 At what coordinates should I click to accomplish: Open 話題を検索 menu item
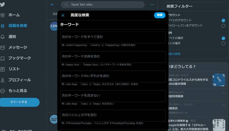tap(18, 26)
